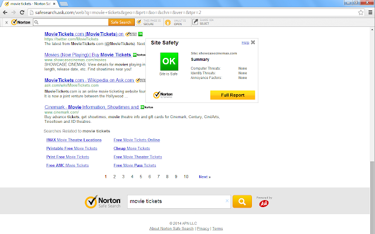This screenshot has width=375, height=234.
Task: Open Cheap Movie Tickets related search
Action: pyautogui.click(x=132, y=148)
